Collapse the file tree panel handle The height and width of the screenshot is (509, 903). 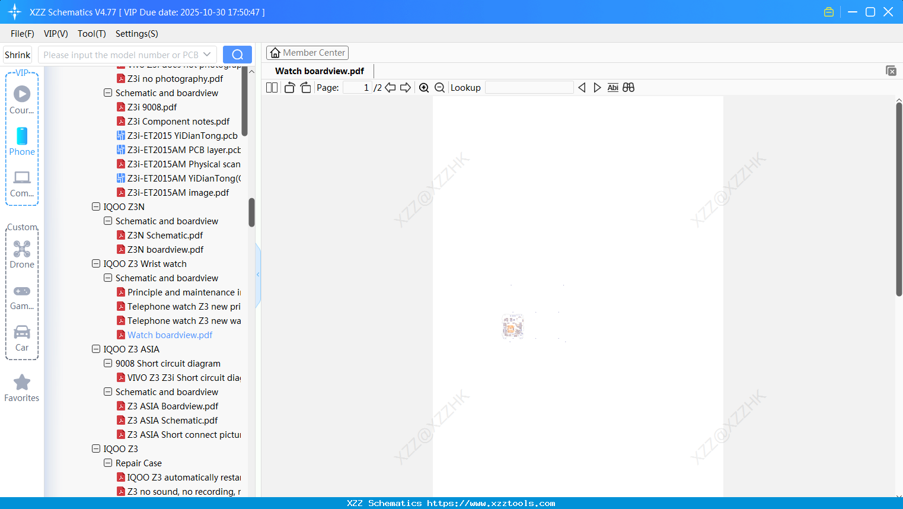tap(258, 275)
